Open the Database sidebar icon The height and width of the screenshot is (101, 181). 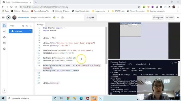click(4, 43)
